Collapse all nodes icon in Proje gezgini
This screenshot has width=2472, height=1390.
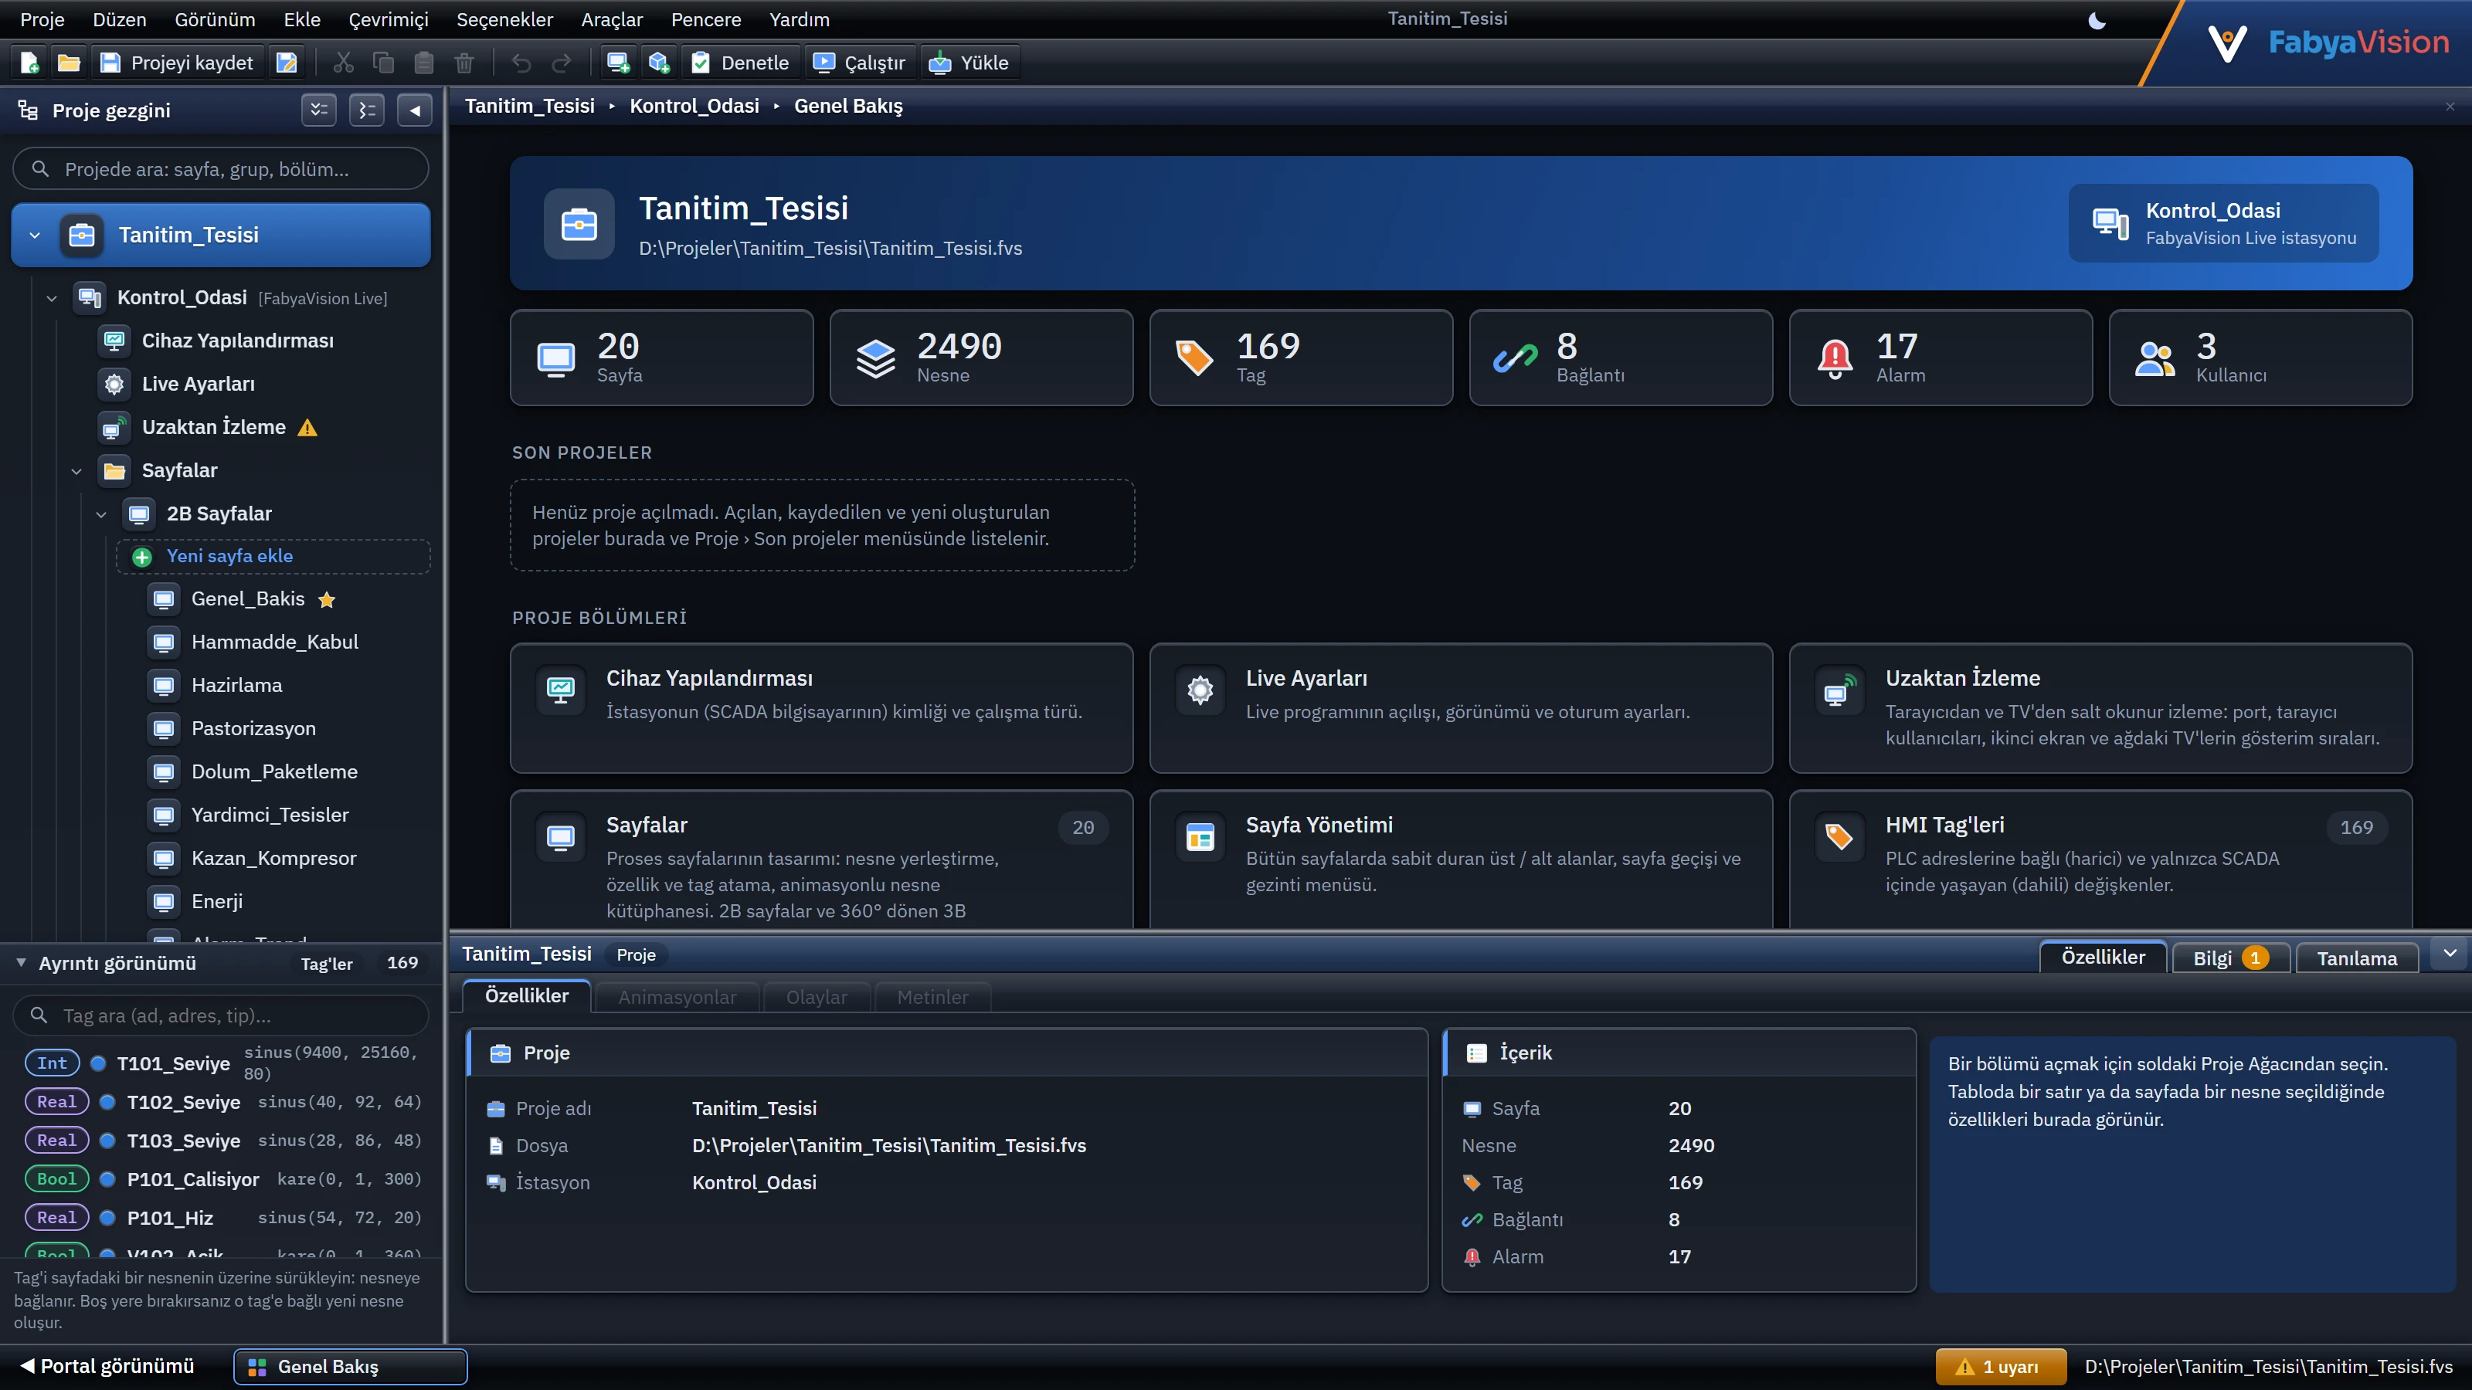(367, 110)
